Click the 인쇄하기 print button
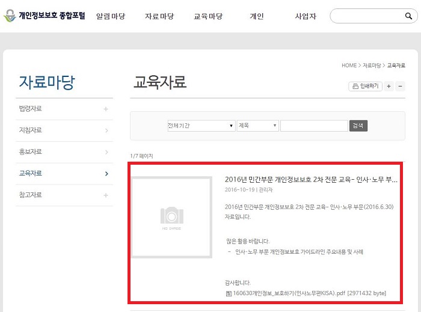The width and height of the screenshot is (421, 312). click(x=365, y=87)
